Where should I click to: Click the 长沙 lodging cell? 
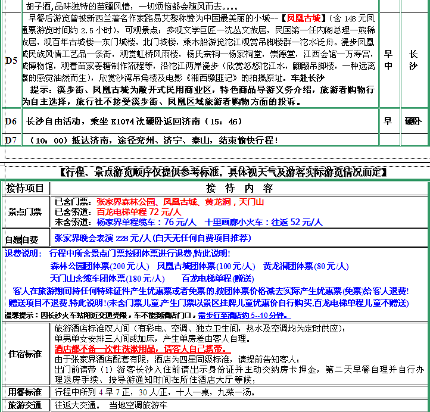413,60
